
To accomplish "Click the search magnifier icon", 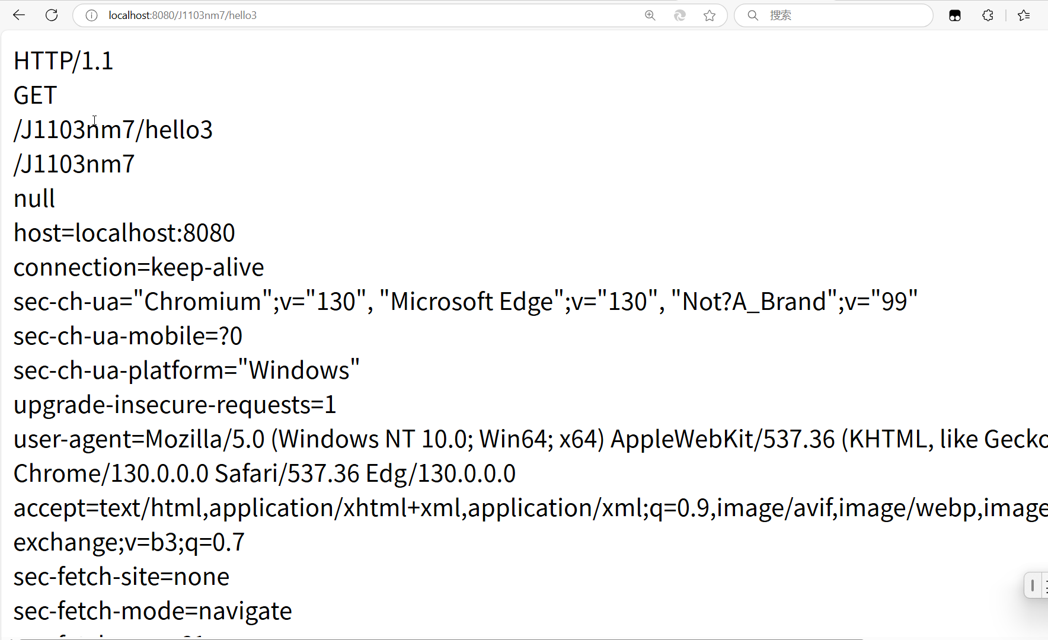I will (753, 15).
